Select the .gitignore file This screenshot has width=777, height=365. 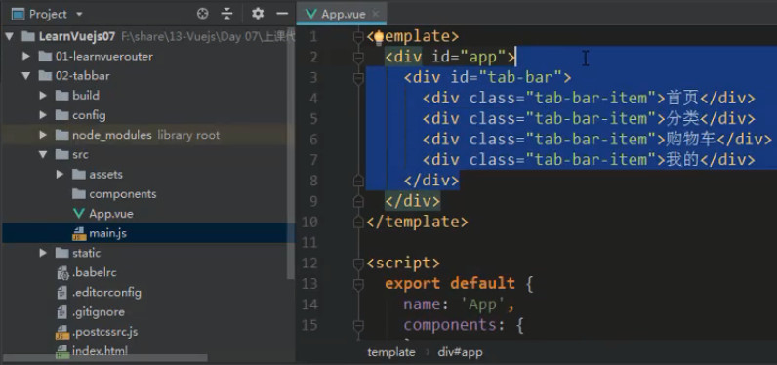pos(99,312)
